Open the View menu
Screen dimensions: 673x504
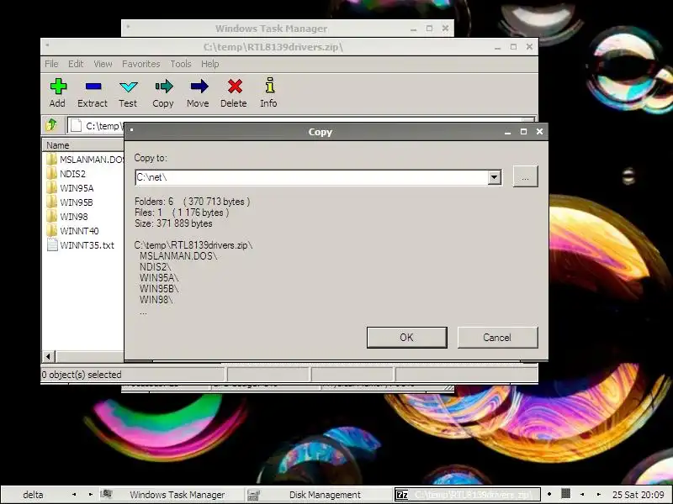tap(103, 64)
